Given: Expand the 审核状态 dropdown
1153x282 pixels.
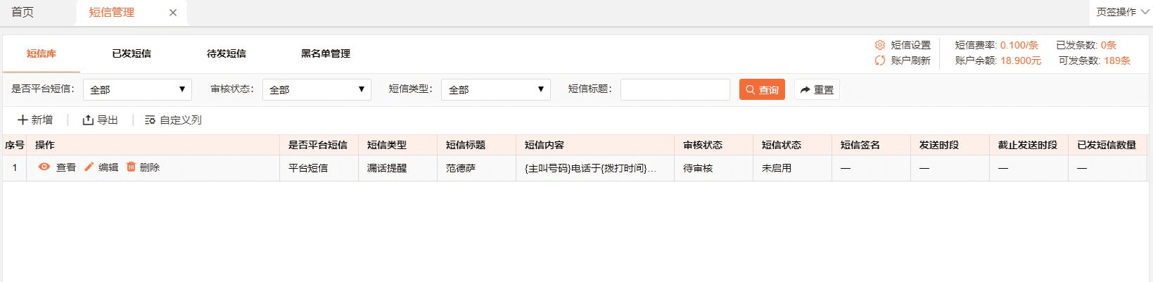Looking at the screenshot, I should [317, 90].
